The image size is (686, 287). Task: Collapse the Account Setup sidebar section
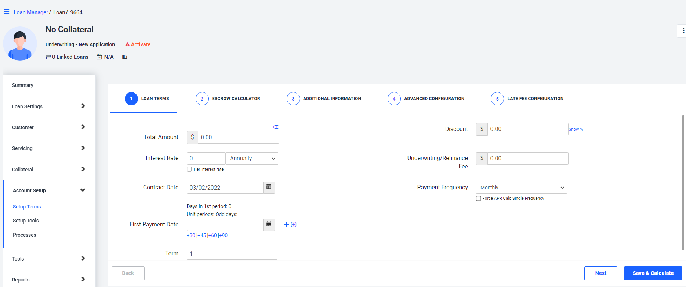pos(49,190)
